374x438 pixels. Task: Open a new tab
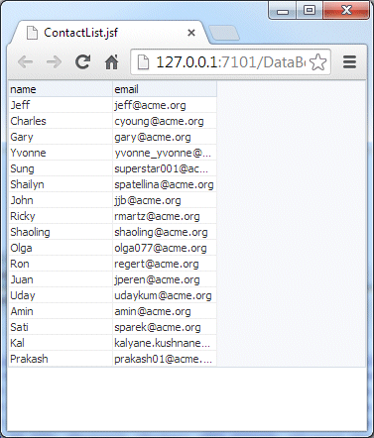(224, 34)
